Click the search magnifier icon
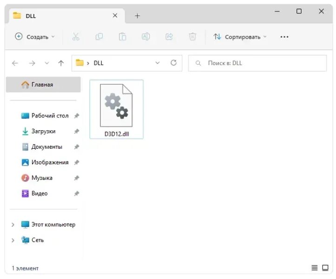This screenshot has height=279, width=336. 198,63
